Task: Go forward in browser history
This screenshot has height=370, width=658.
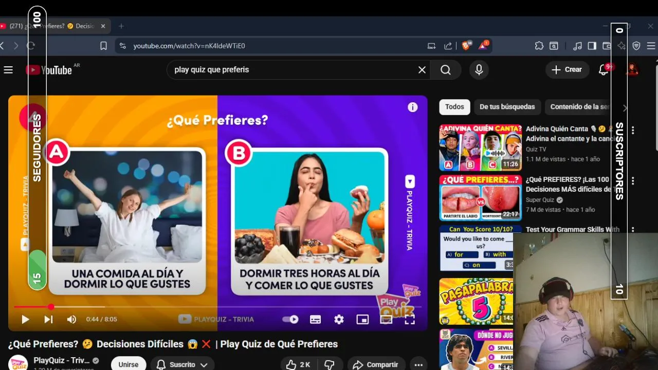Action: click(16, 46)
